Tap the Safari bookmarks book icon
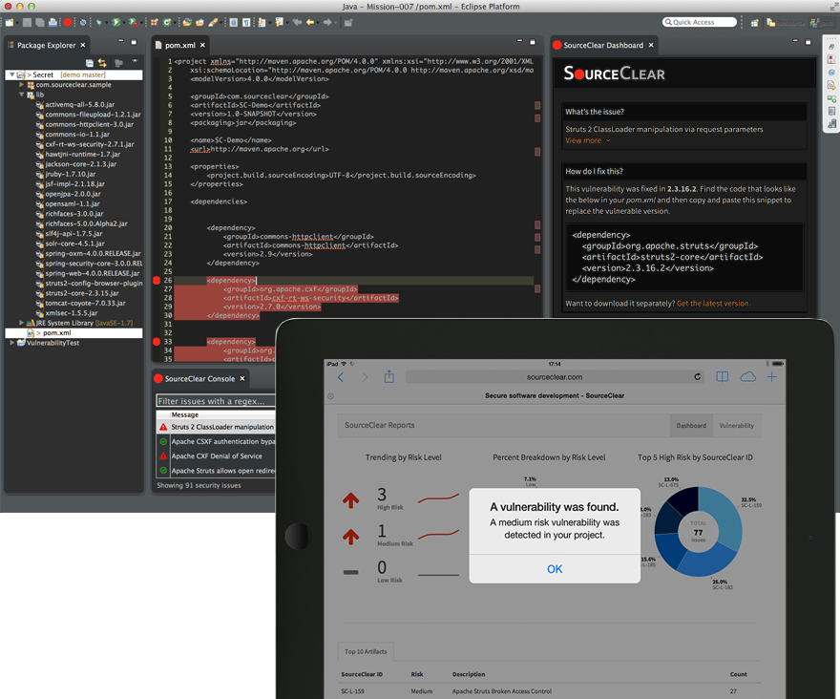The height and width of the screenshot is (699, 840). 723,376
